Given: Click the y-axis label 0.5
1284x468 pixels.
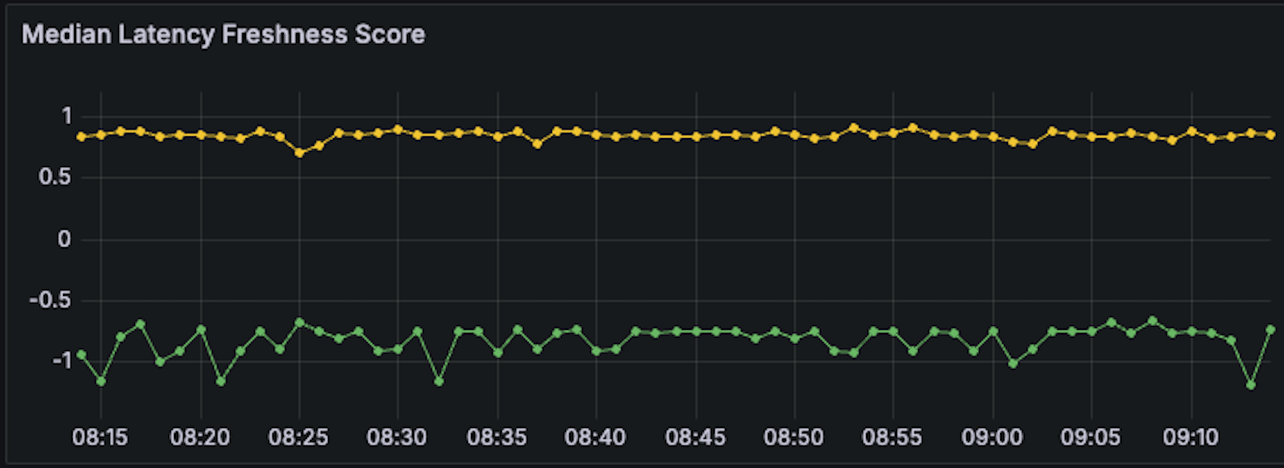Looking at the screenshot, I should coord(55,177).
